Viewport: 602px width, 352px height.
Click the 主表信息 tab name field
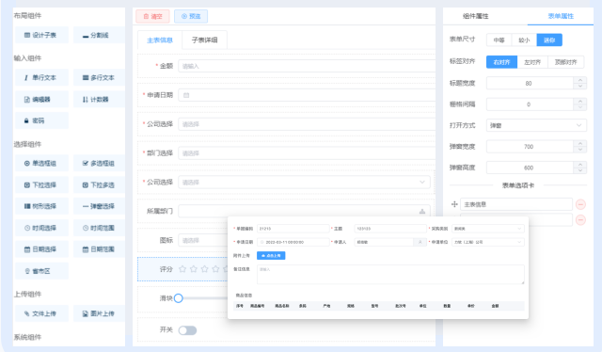tap(516, 204)
